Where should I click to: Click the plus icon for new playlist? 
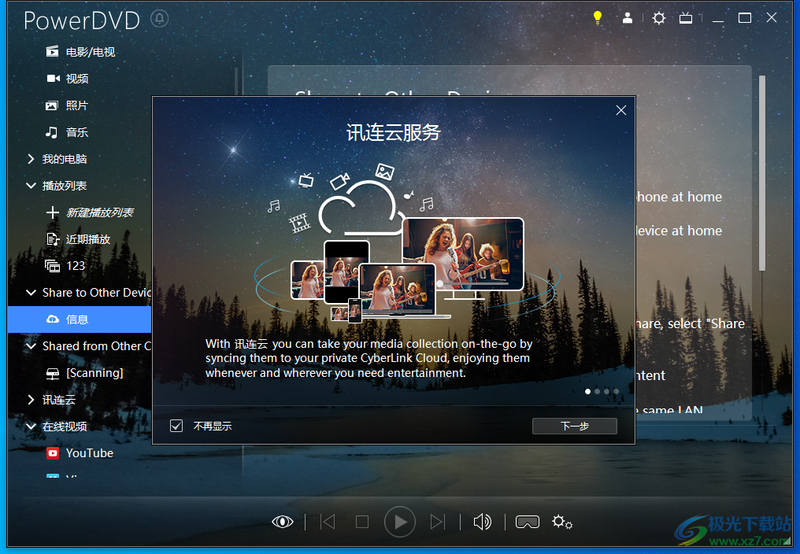pos(53,212)
